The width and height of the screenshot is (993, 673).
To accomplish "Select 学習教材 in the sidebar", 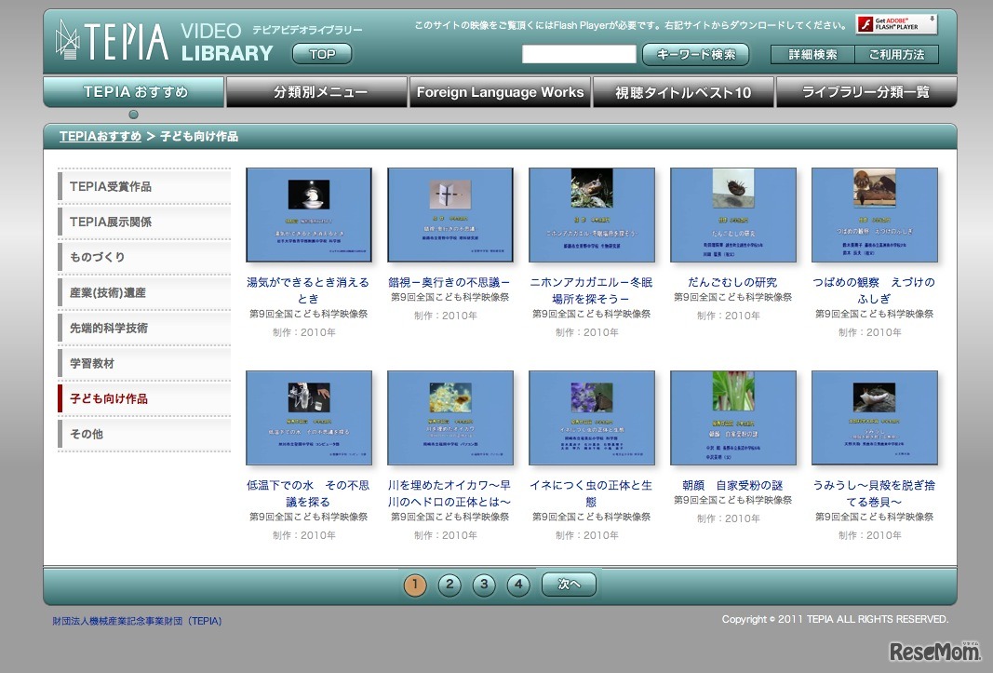I will (144, 363).
